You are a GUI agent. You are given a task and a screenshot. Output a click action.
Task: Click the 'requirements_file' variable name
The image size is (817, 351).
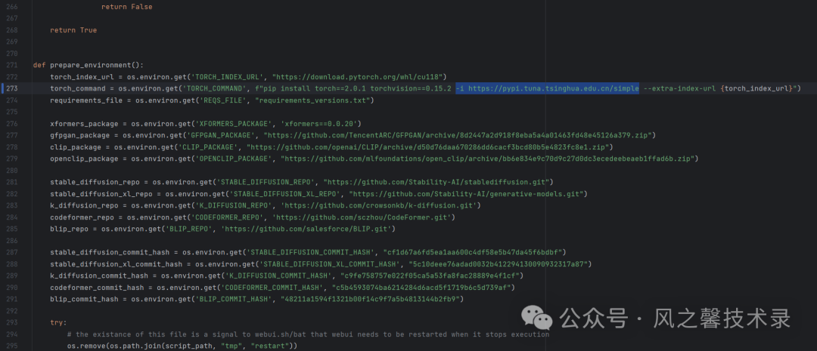86,100
